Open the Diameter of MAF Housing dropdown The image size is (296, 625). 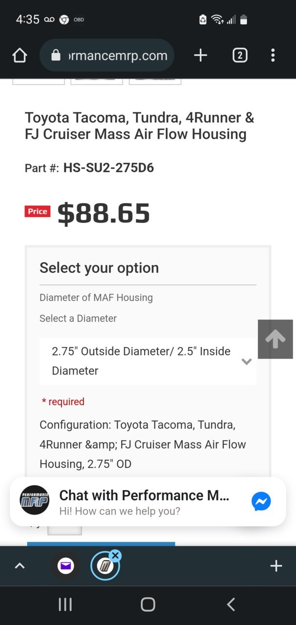[x=148, y=361]
